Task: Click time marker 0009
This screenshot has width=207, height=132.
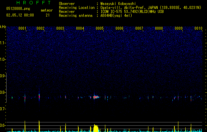Action: (179, 28)
